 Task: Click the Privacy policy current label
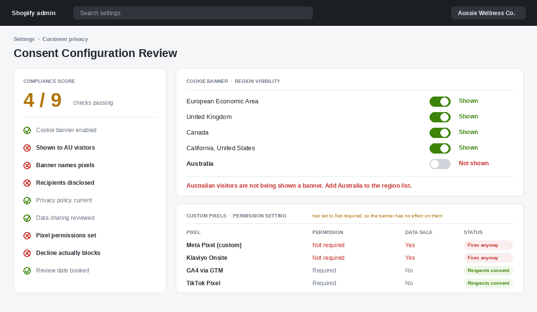64,200
